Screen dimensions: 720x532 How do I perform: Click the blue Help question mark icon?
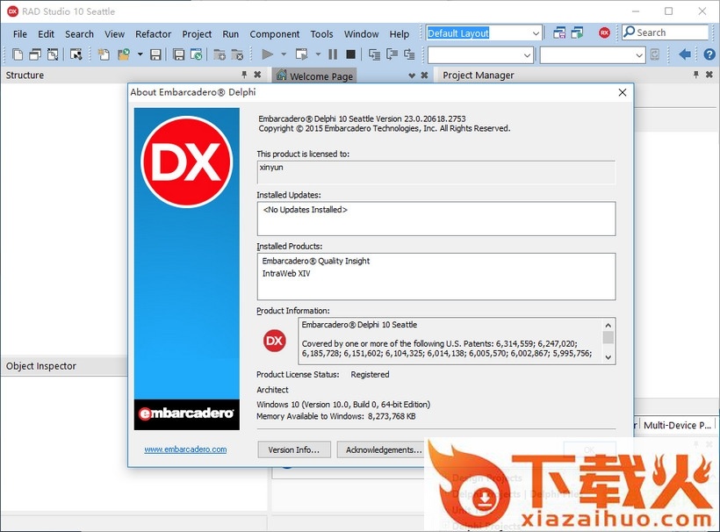(x=709, y=54)
